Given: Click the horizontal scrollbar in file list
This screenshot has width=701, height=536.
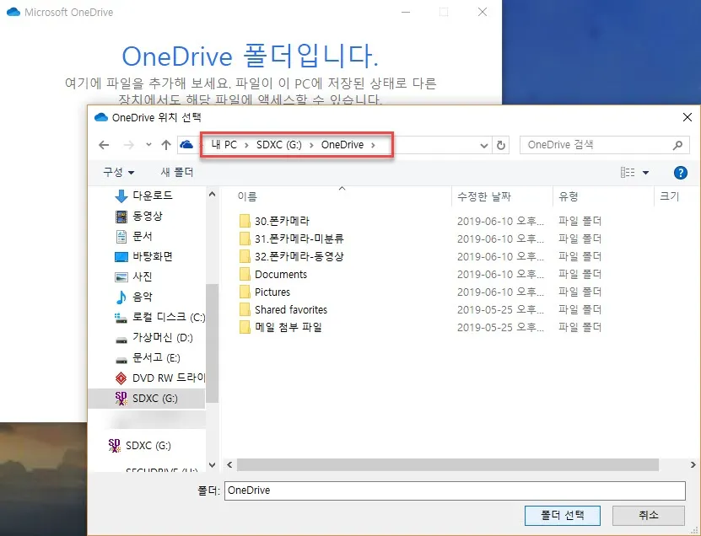Looking at the screenshot, I should pyautogui.click(x=447, y=464).
